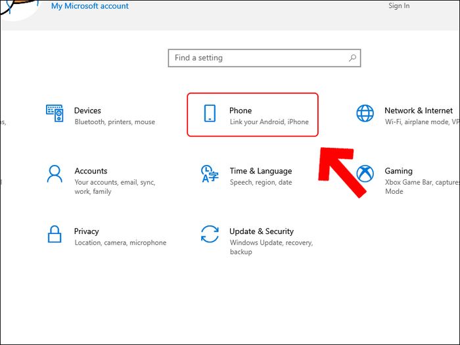460x345 pixels.
Task: Click the Phone icon
Action: click(210, 113)
